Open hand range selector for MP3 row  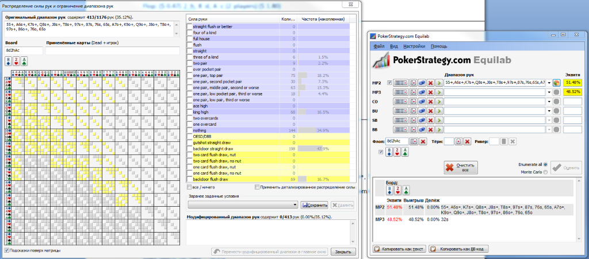coord(400,92)
